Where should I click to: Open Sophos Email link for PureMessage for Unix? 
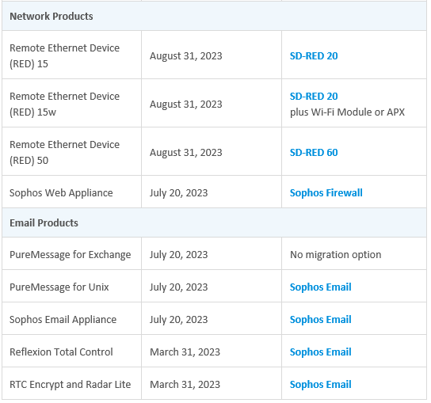[321, 287]
